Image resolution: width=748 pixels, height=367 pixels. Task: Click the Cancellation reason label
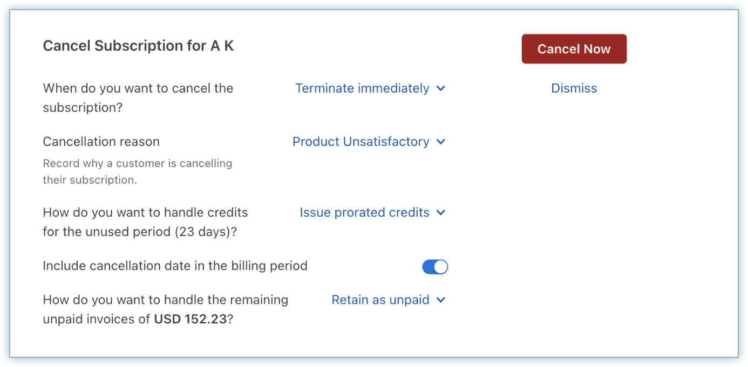tap(101, 142)
